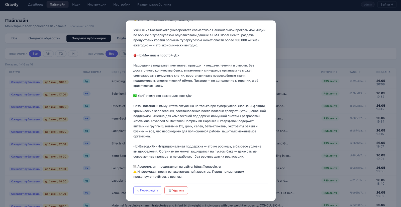Click Ожидают публикации status in Providing row

point(26,82)
